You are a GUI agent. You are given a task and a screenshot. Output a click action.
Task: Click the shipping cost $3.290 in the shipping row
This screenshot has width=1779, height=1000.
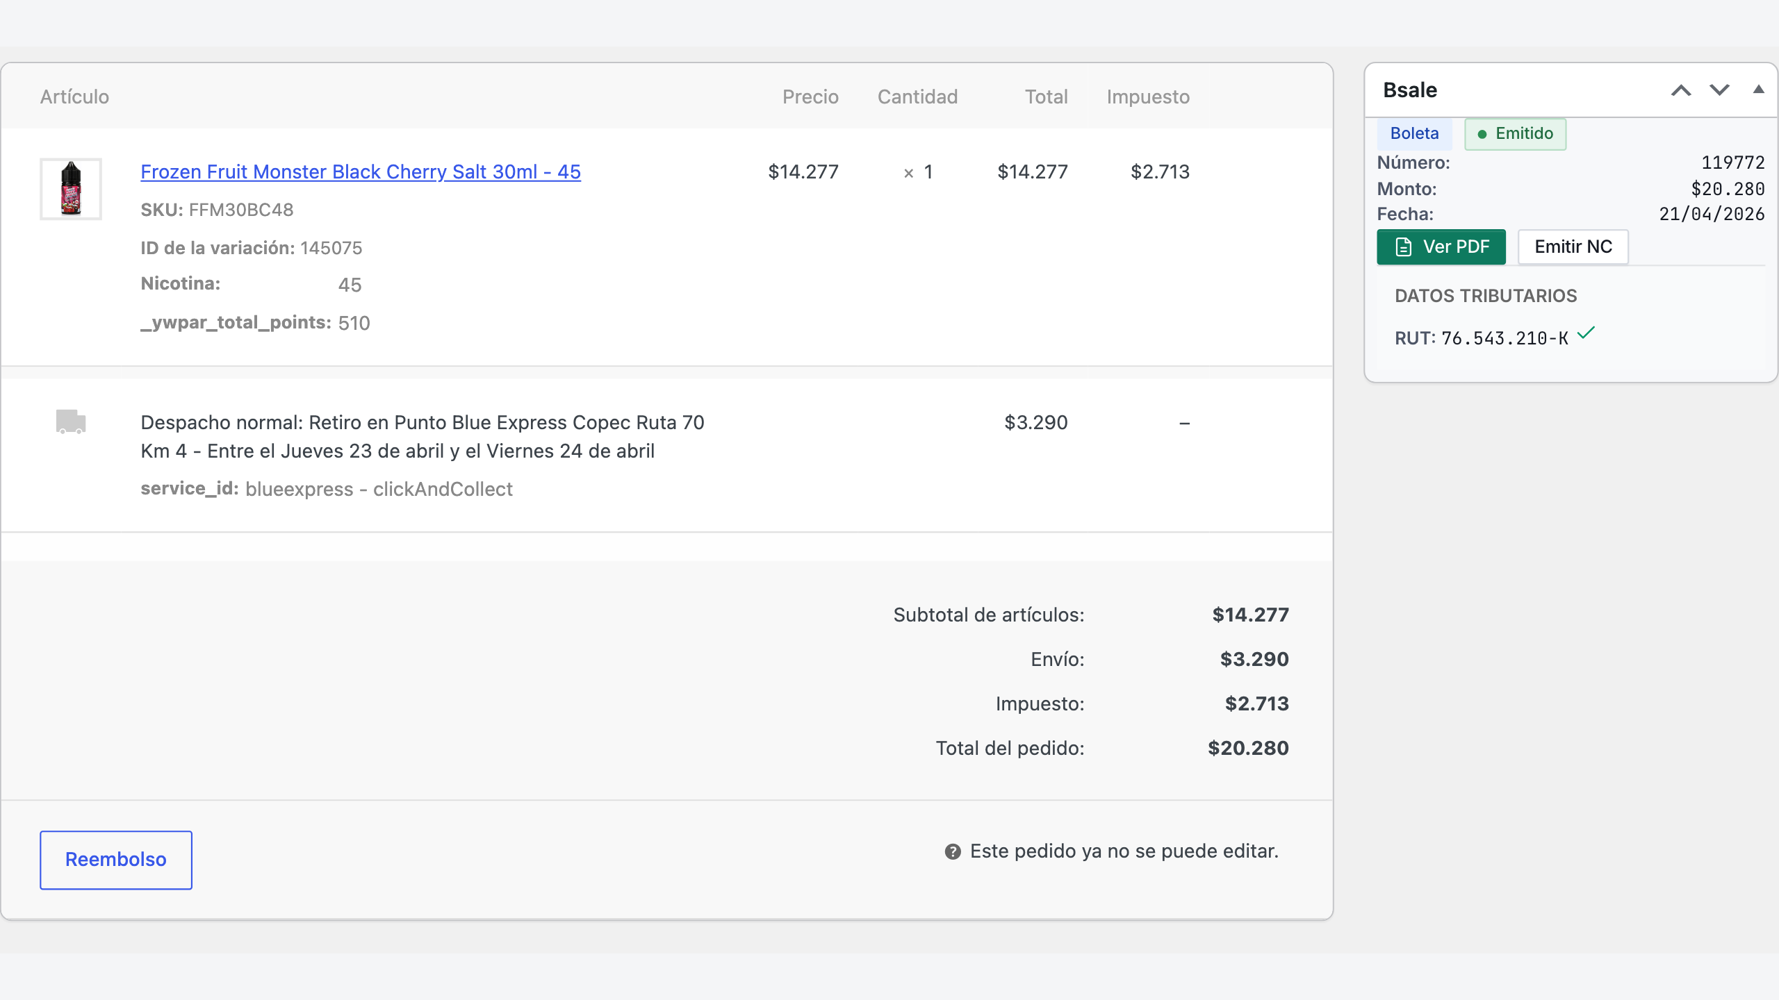coord(1035,422)
